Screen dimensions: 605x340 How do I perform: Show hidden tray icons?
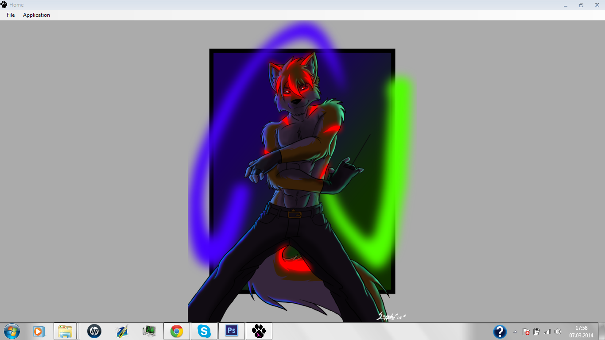click(515, 332)
